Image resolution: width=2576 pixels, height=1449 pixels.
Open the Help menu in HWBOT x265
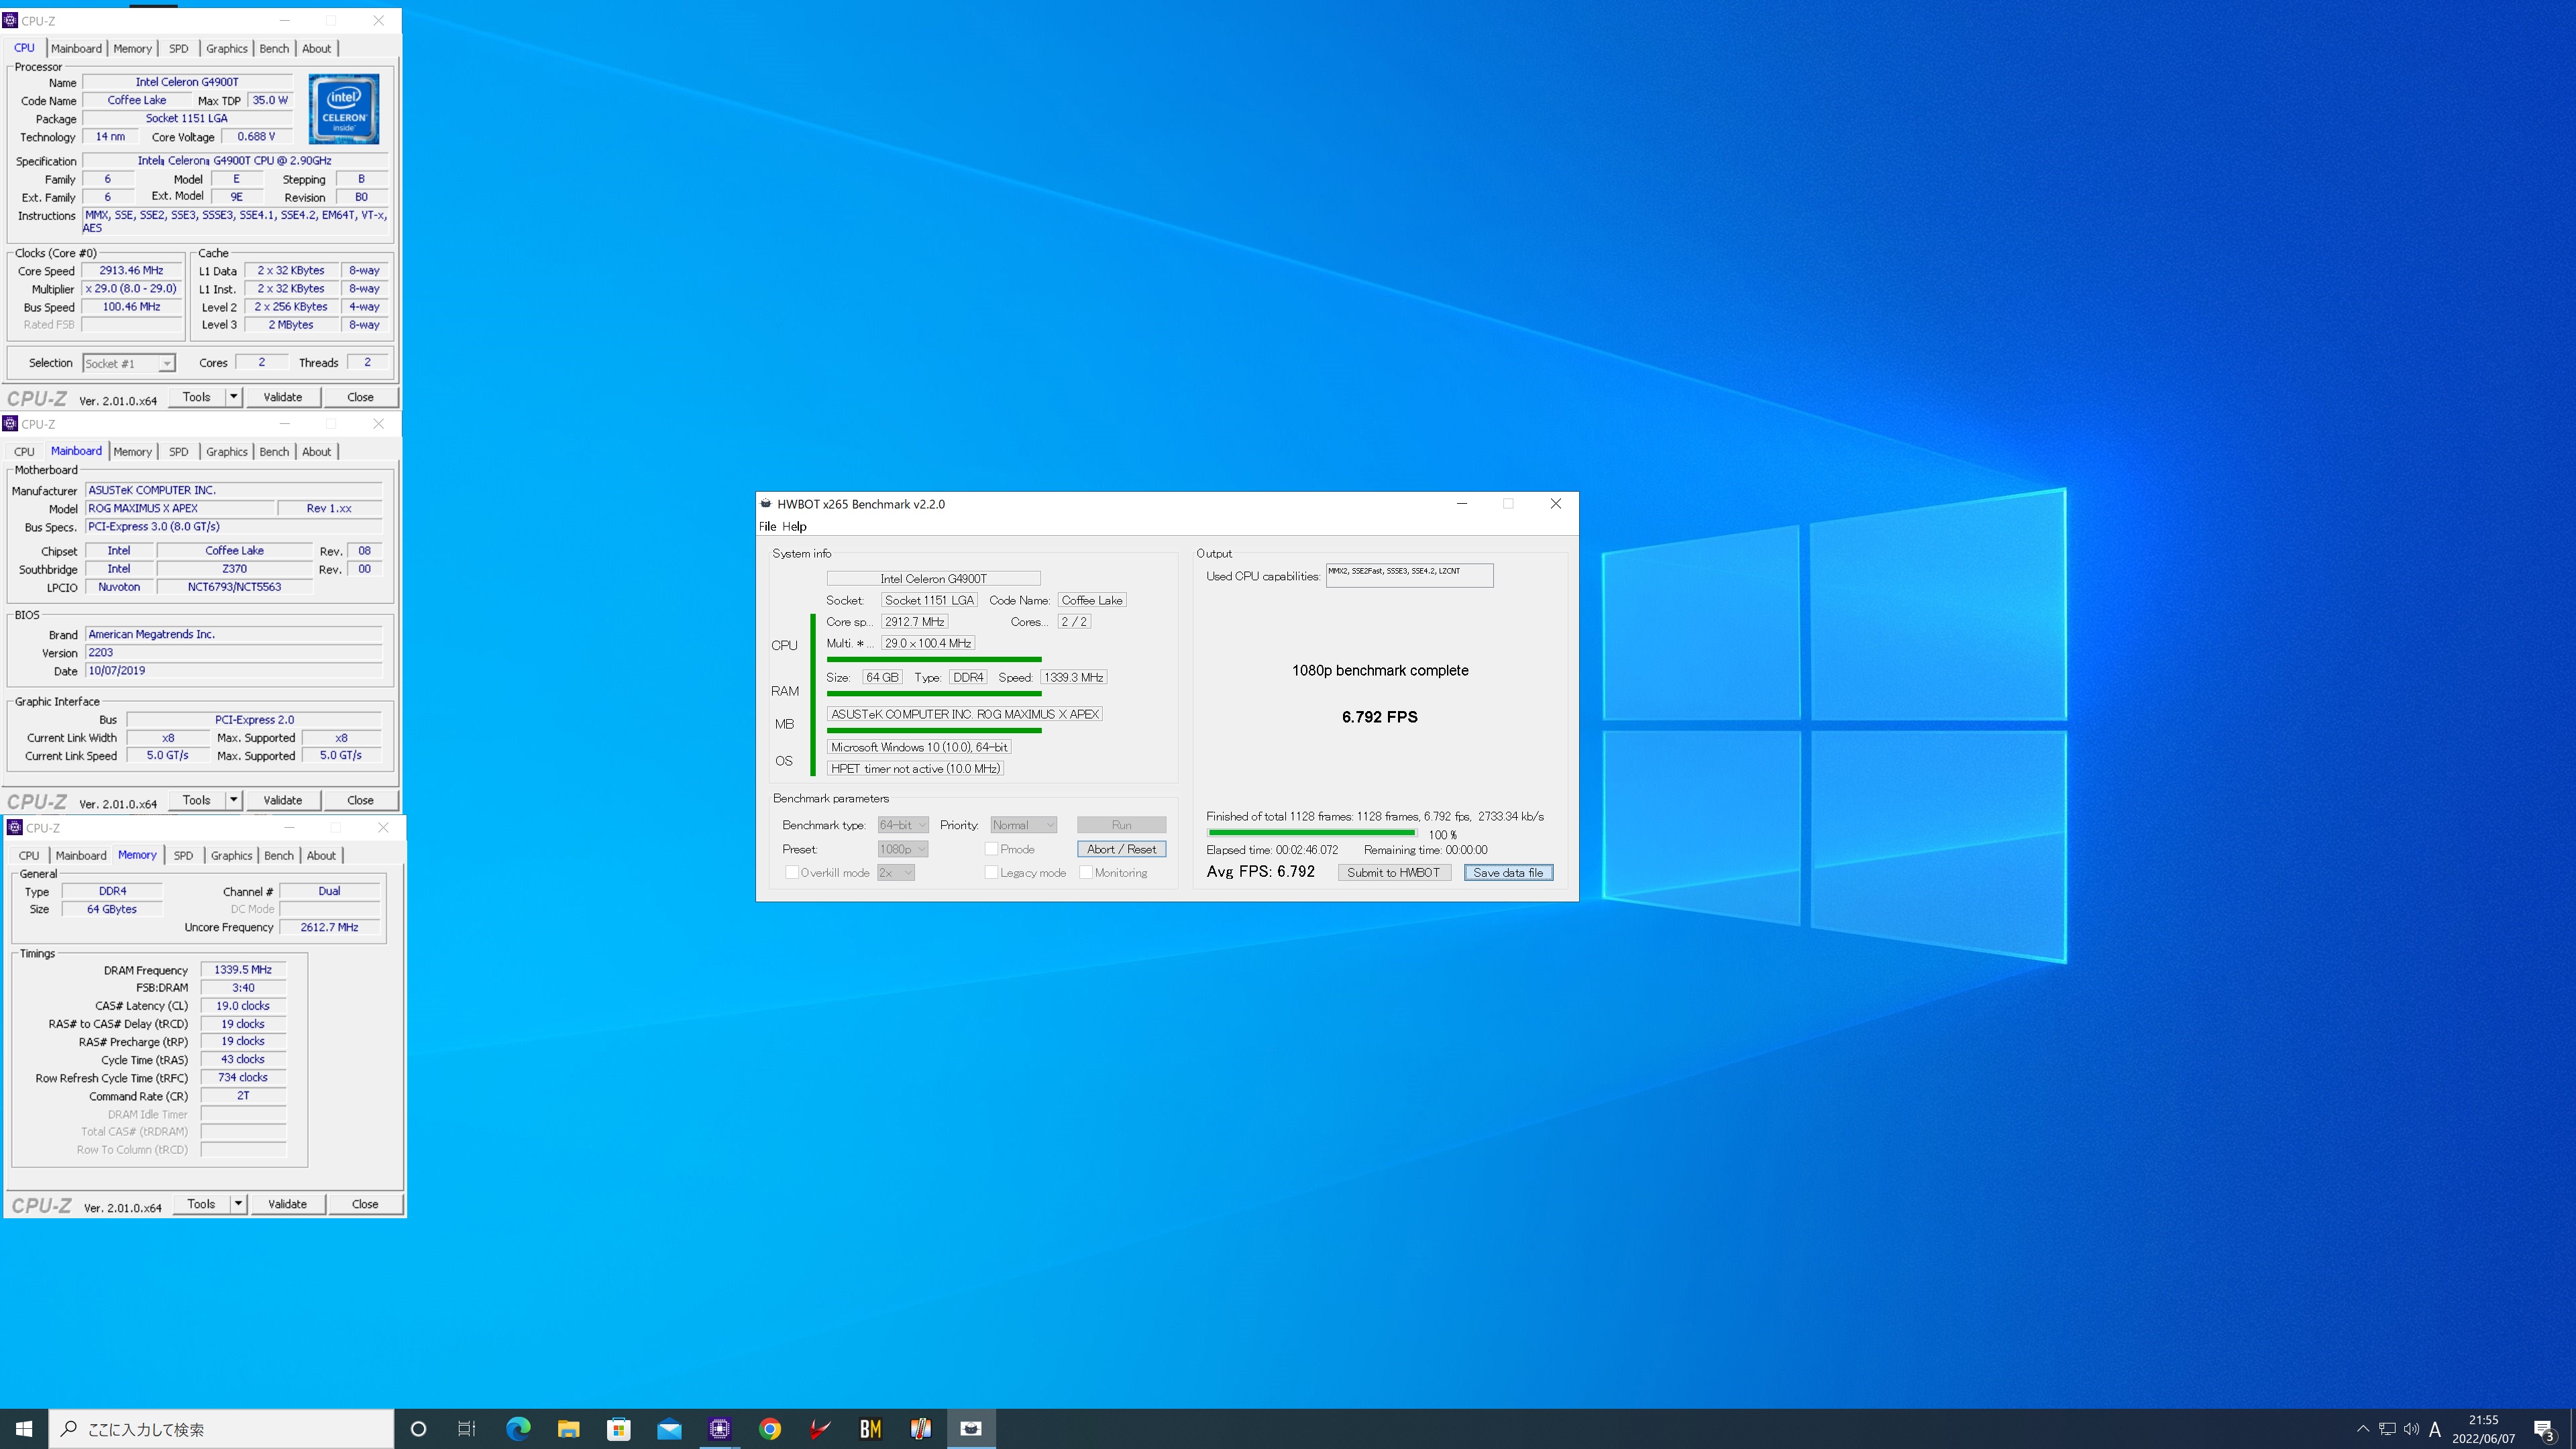point(794,527)
